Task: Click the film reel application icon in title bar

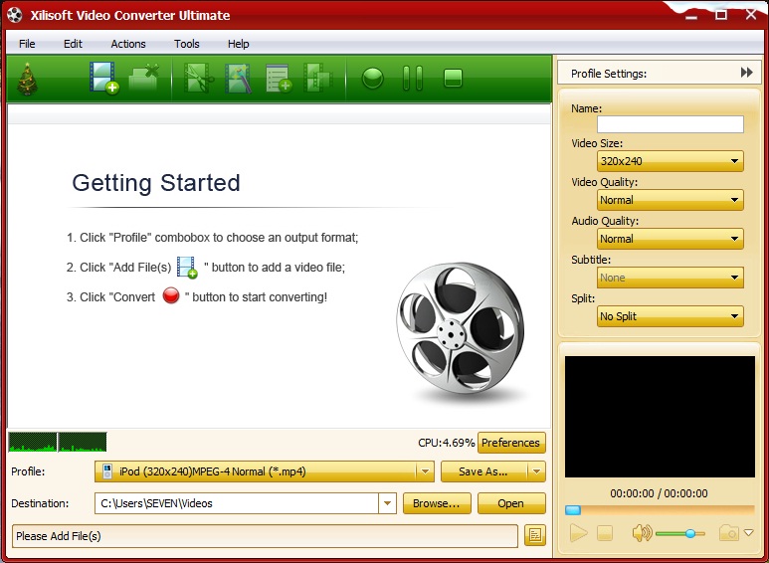Action: (15, 15)
